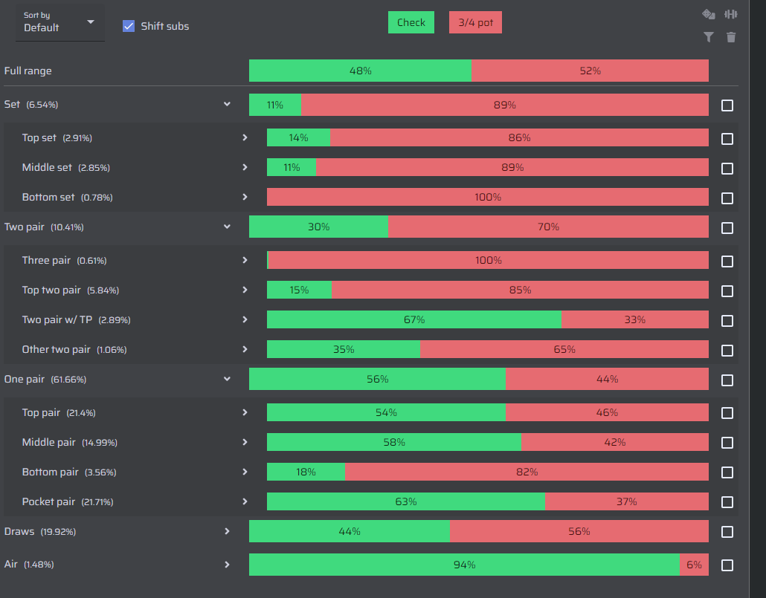Collapse the Set category chevron
This screenshot has height=598, width=766.
pos(227,104)
